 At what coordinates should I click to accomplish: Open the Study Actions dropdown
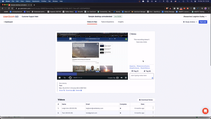[190, 22]
